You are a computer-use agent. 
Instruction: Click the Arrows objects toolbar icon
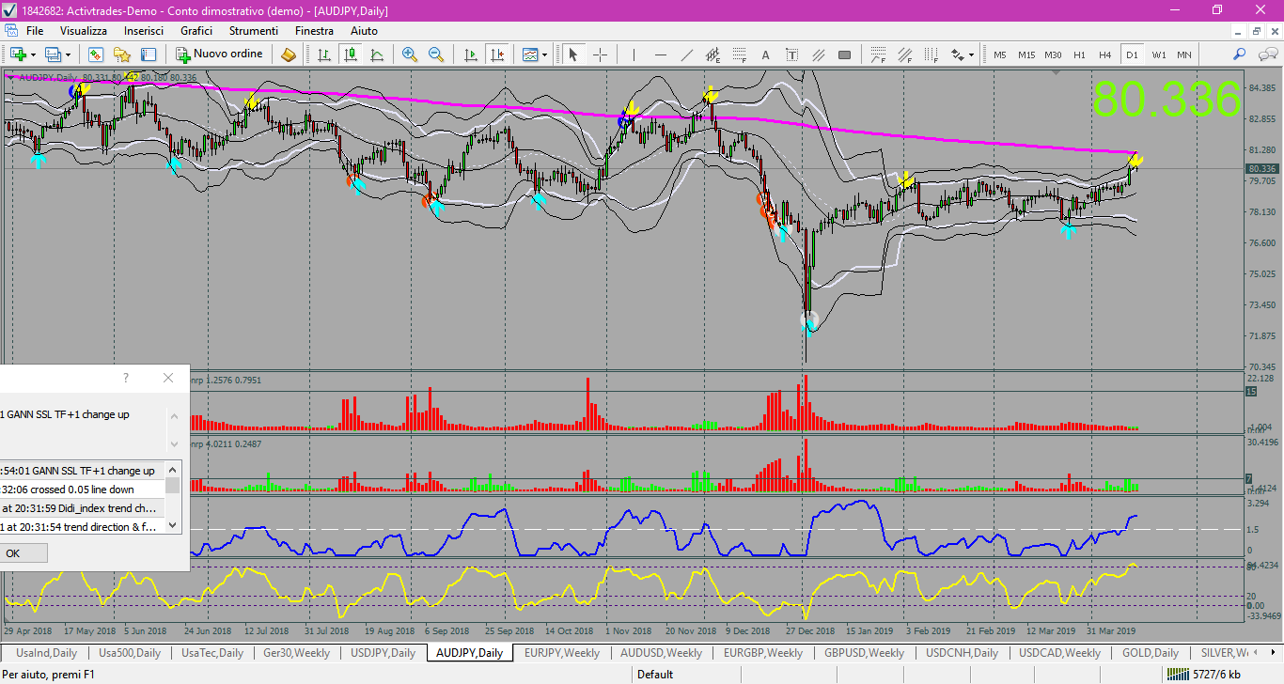(x=958, y=54)
